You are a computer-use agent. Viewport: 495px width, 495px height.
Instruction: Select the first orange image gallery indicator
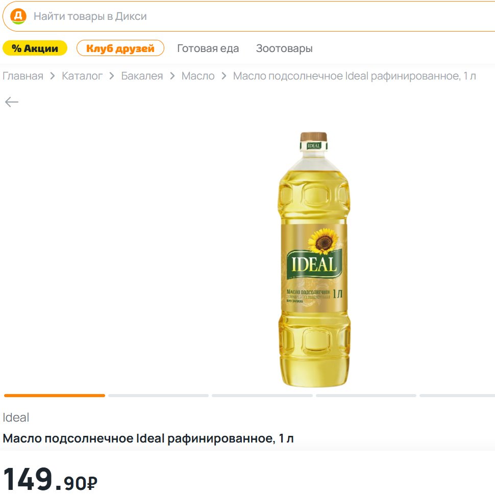tap(55, 396)
